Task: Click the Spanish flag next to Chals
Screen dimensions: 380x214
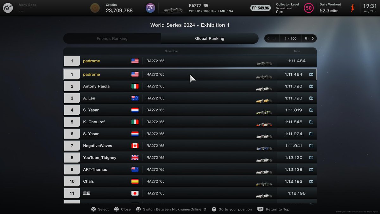Action: [x=135, y=181]
